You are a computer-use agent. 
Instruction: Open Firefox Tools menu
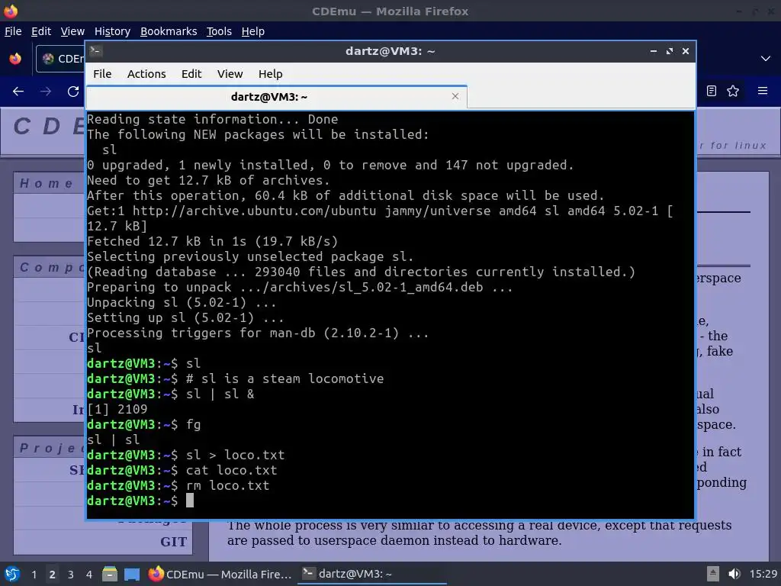[219, 31]
